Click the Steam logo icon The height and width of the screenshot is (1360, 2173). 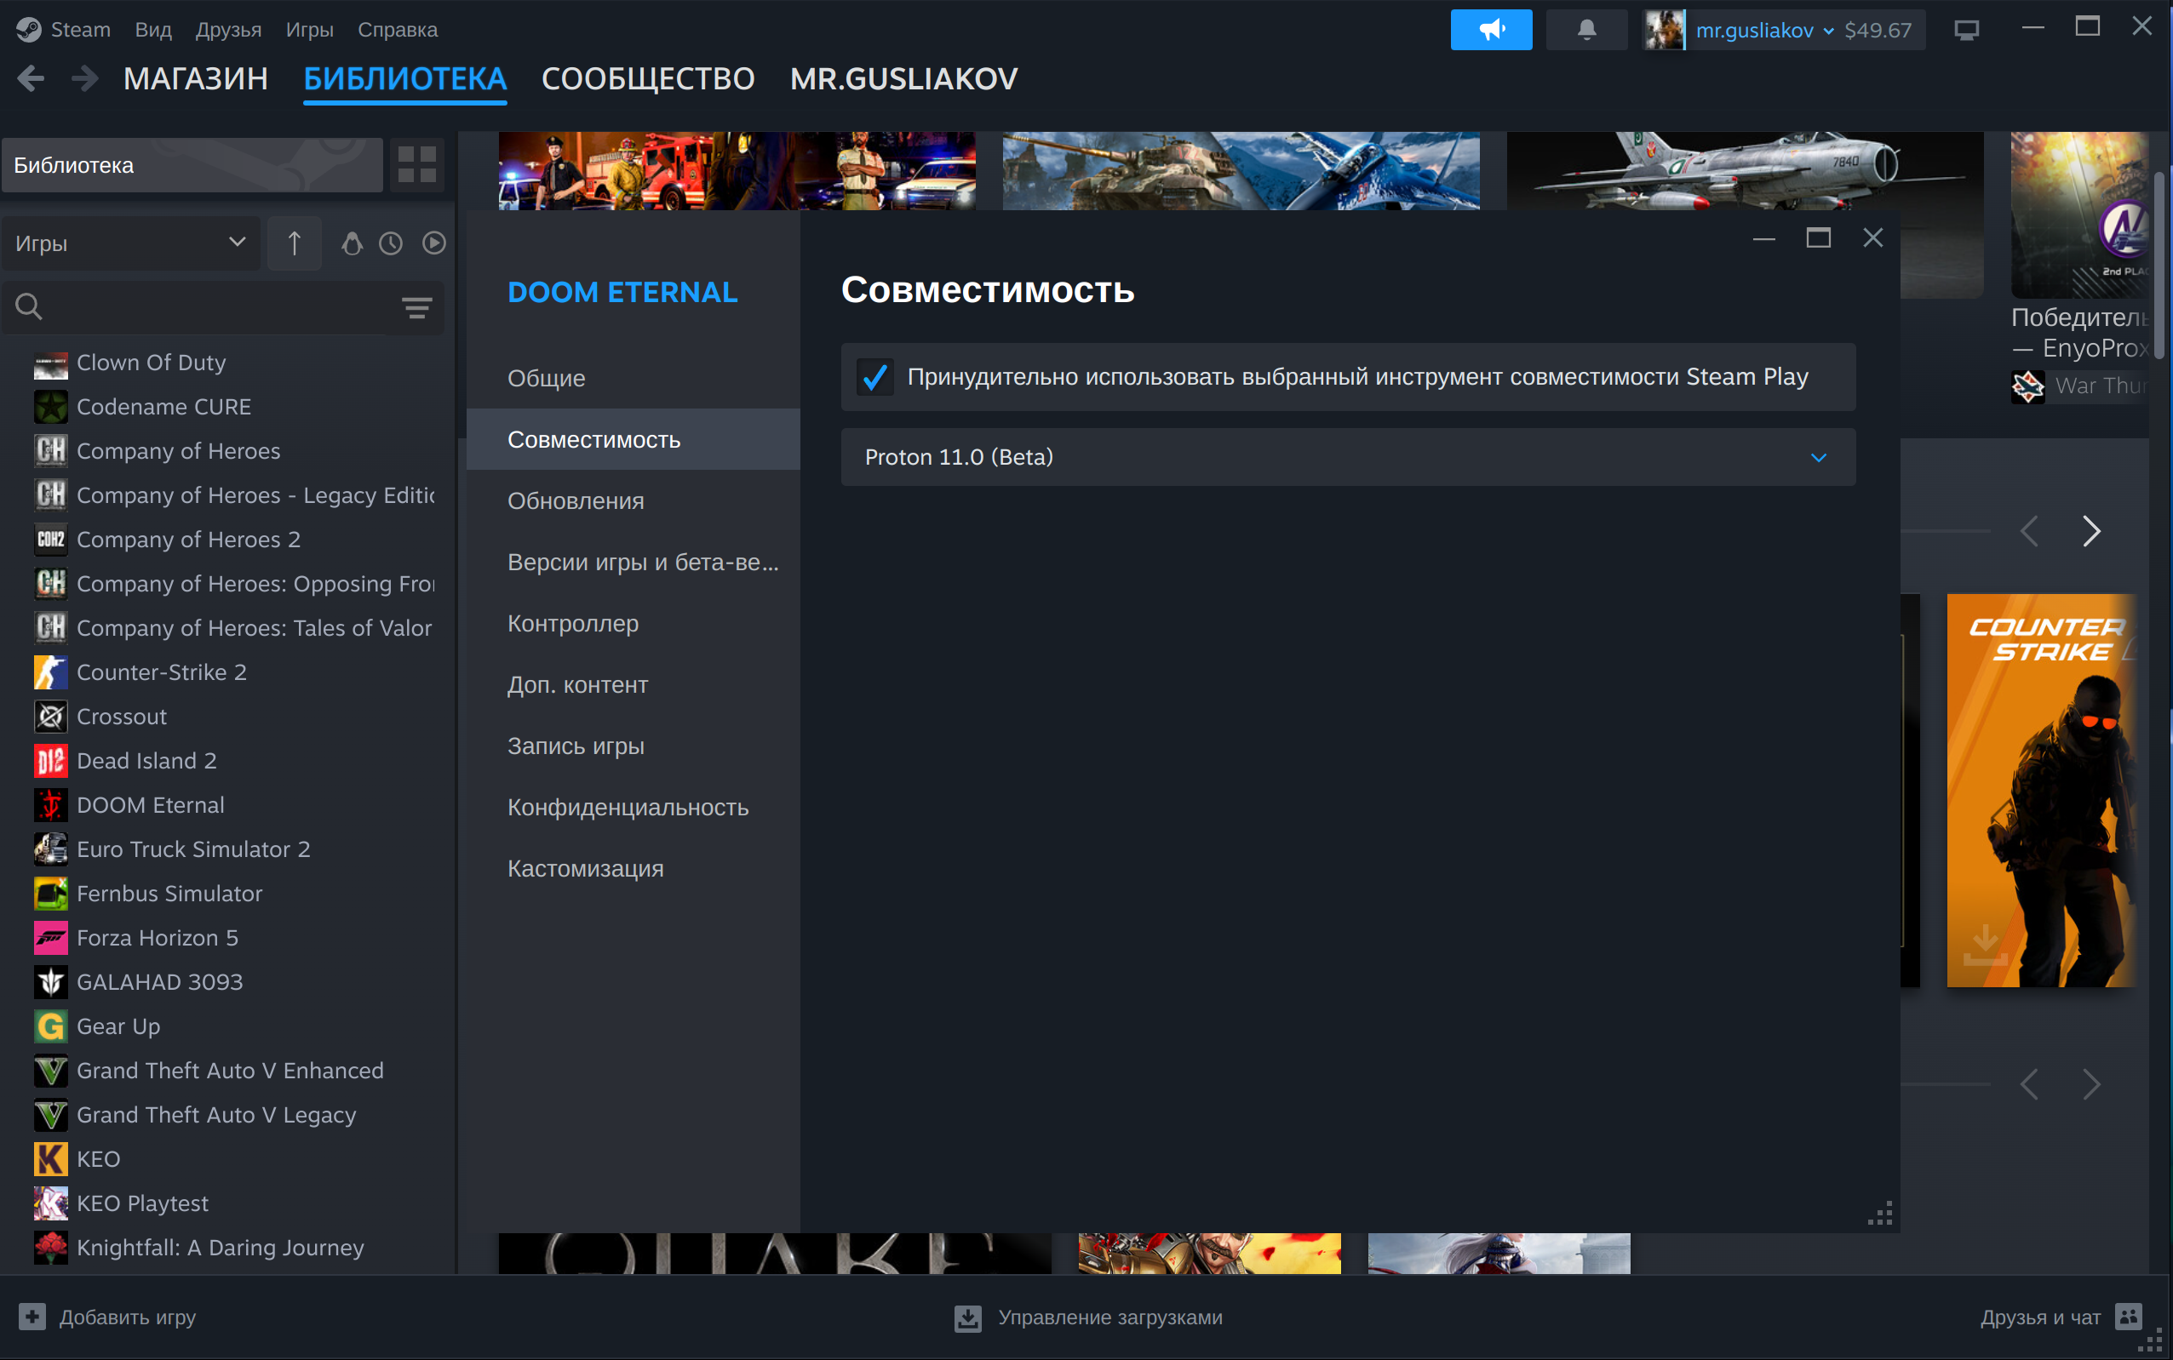click(x=30, y=29)
